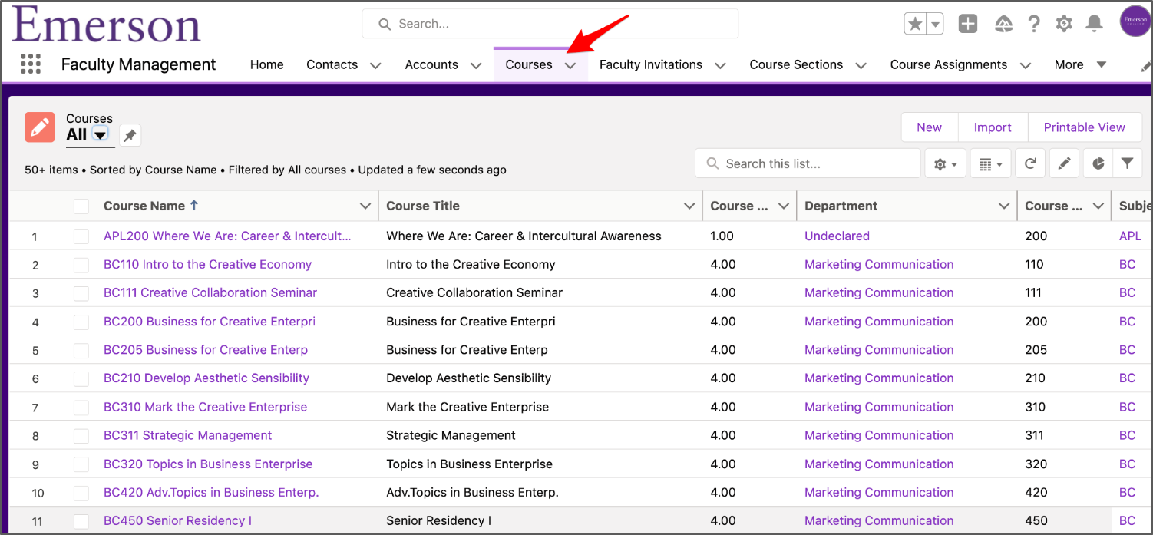Open the Course Assignments tab
The width and height of the screenshot is (1153, 535).
click(949, 64)
